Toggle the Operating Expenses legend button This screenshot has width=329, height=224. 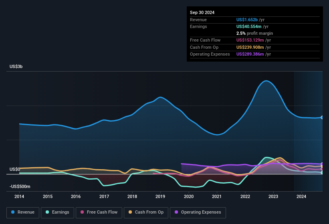(x=198, y=212)
